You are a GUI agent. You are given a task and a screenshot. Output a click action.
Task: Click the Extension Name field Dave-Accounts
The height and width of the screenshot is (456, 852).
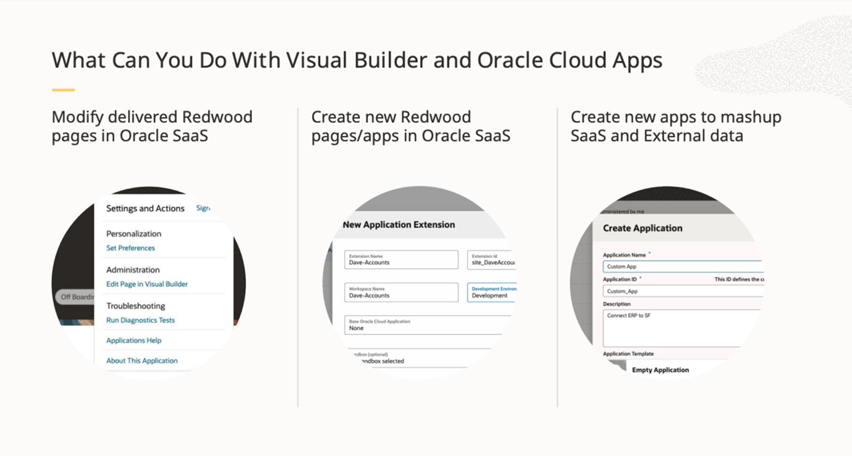pyautogui.click(x=401, y=259)
